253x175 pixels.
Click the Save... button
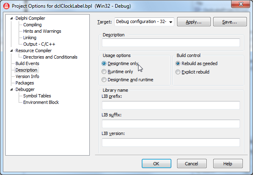(x=230, y=22)
